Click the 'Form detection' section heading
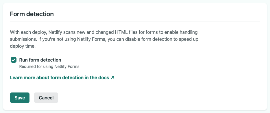This screenshot has height=113, width=270. 32,14
